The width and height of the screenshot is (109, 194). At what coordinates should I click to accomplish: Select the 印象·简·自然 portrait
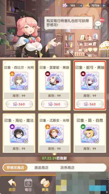pos(90,134)
